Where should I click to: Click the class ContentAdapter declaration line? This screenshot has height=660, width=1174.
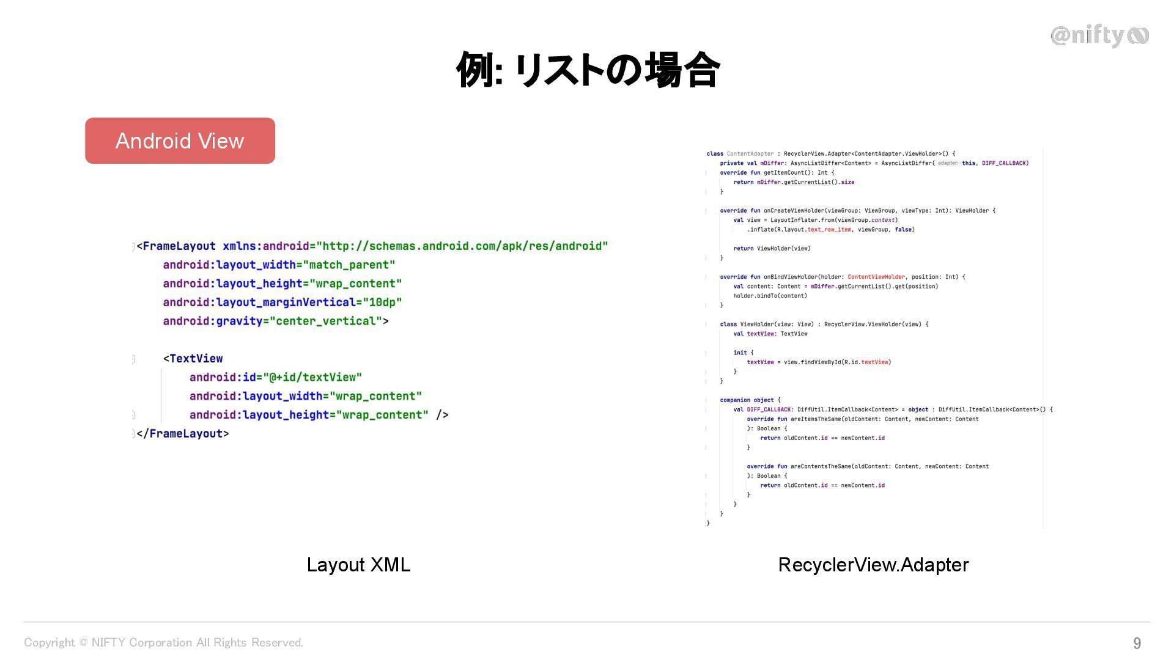(830, 154)
